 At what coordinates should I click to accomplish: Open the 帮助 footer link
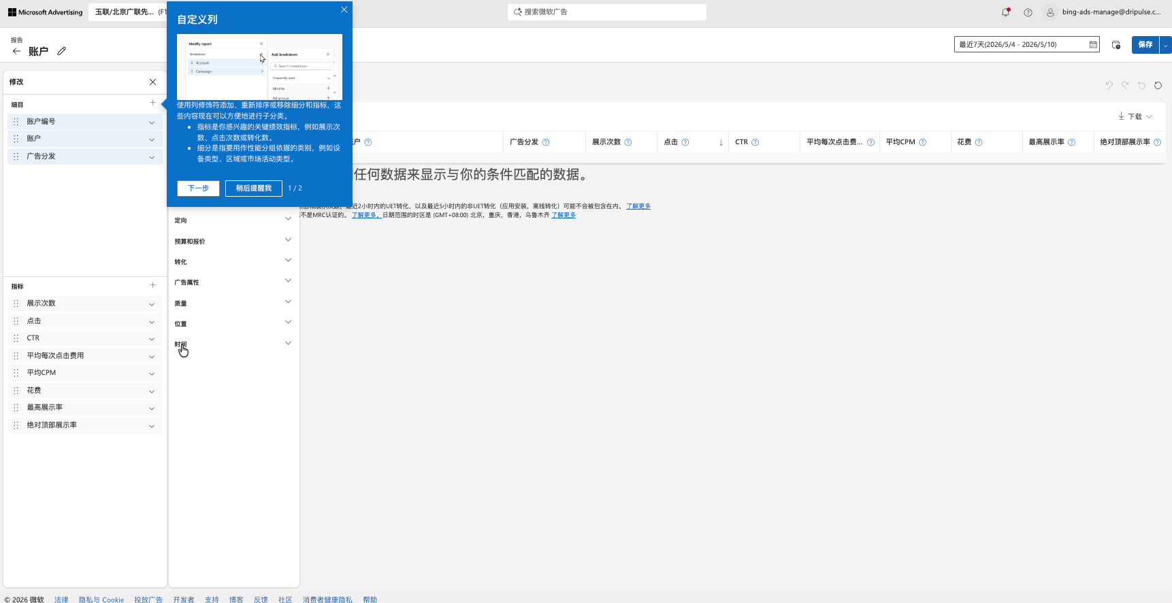(370, 600)
